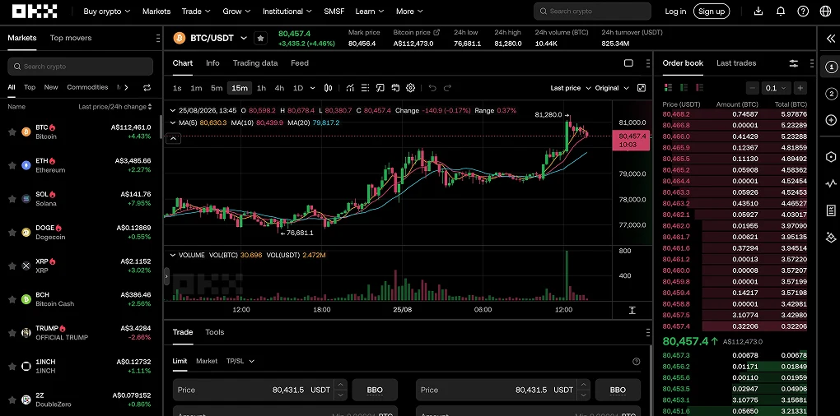Viewport: 840px width, 416px height.
Task: Expand Institutional menu
Action: pyautogui.click(x=287, y=12)
